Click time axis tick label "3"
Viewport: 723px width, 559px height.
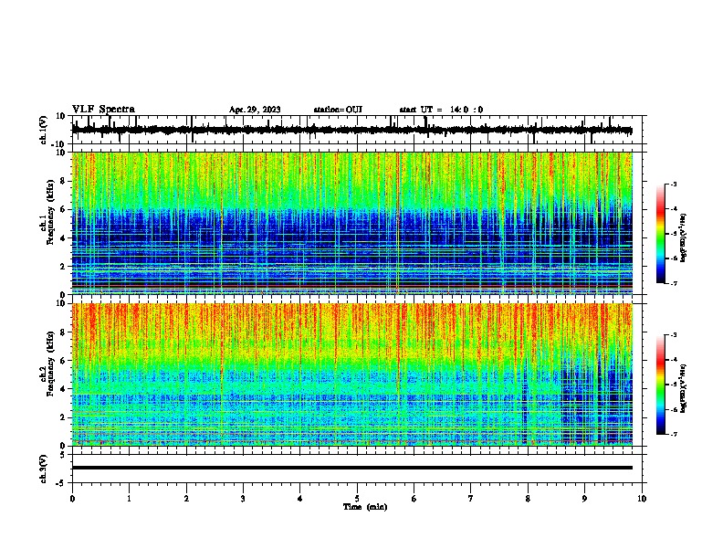point(243,499)
